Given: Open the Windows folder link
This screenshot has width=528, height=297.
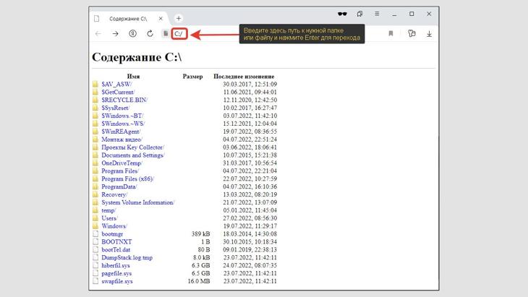Looking at the screenshot, I should (x=114, y=226).
